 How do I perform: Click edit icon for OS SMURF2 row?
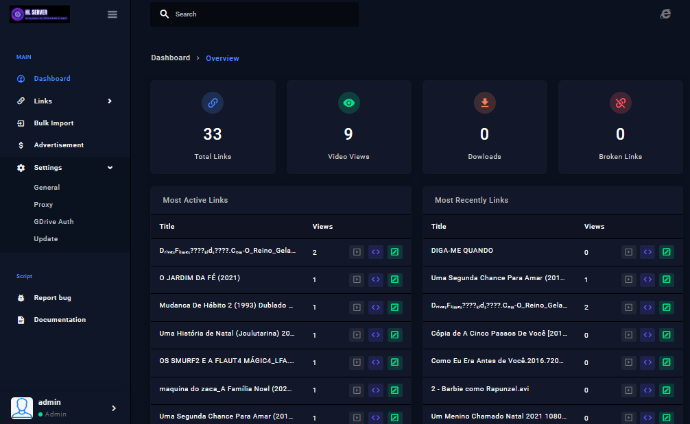pyautogui.click(x=395, y=362)
